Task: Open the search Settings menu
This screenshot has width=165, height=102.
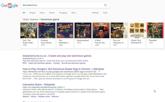Action: pos(95,13)
